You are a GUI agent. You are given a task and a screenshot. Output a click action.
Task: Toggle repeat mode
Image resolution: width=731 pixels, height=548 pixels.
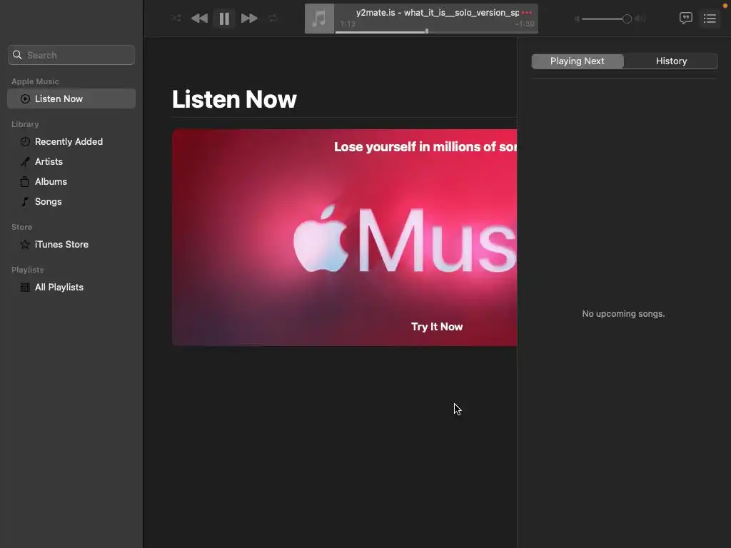coord(273,18)
